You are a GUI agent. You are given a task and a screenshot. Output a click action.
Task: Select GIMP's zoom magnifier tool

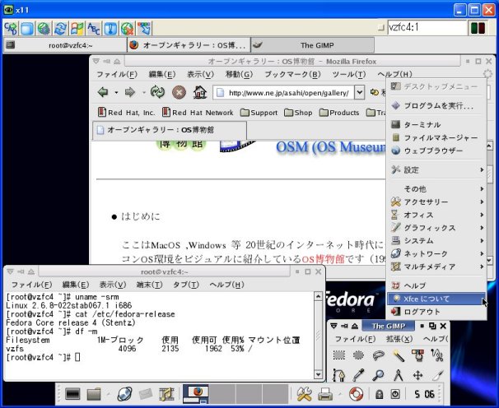[x=379, y=375]
